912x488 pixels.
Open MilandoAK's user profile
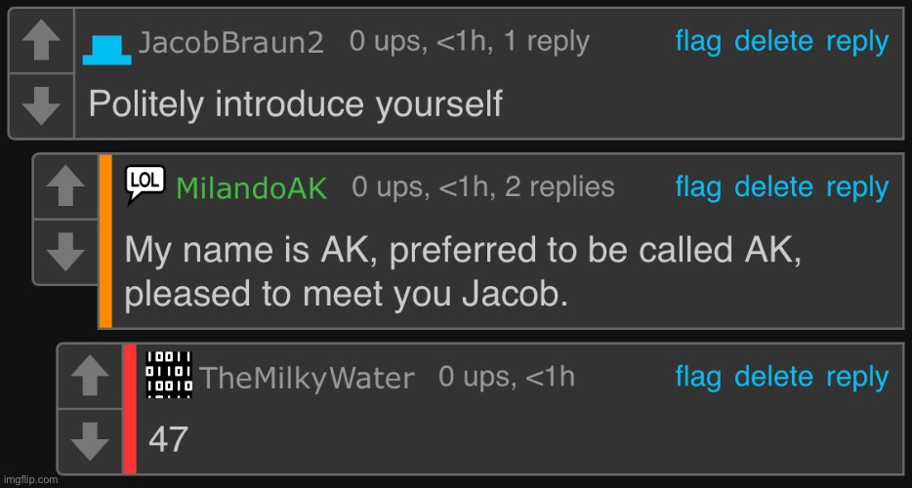(251, 188)
